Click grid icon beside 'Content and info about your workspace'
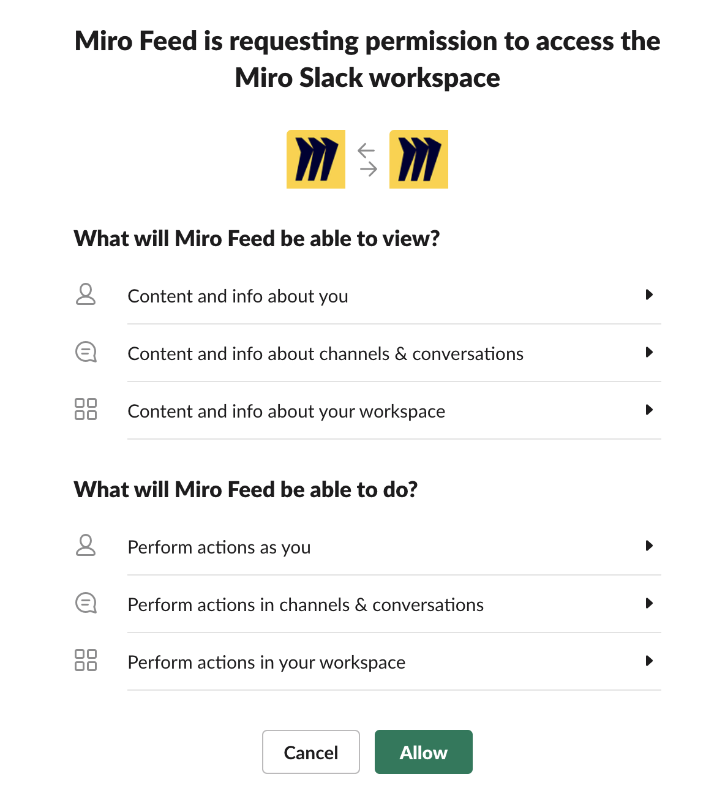This screenshot has height=807, width=725. pyautogui.click(x=86, y=409)
